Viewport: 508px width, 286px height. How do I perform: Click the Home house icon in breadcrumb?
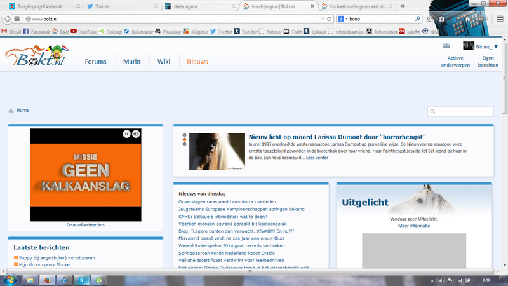tap(11, 111)
